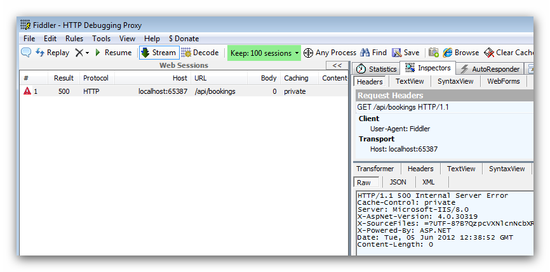The height and width of the screenshot is (272, 550).
Task: Click the Save toolbar button
Action: (405, 53)
